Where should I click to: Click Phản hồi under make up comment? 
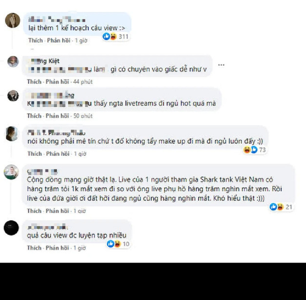pos(58,154)
